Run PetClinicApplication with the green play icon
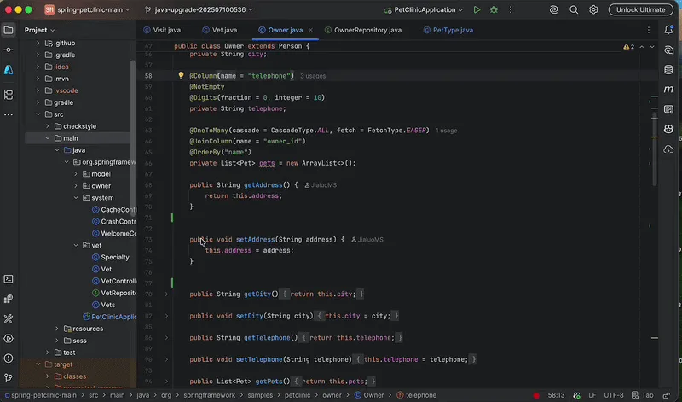The image size is (682, 402). tap(477, 9)
